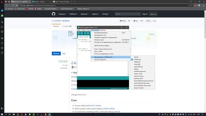Image resolution: width=206 pixels, height=116 pixels.
Task: Open the Правка menu in Arduino
Action: coord(83,30)
